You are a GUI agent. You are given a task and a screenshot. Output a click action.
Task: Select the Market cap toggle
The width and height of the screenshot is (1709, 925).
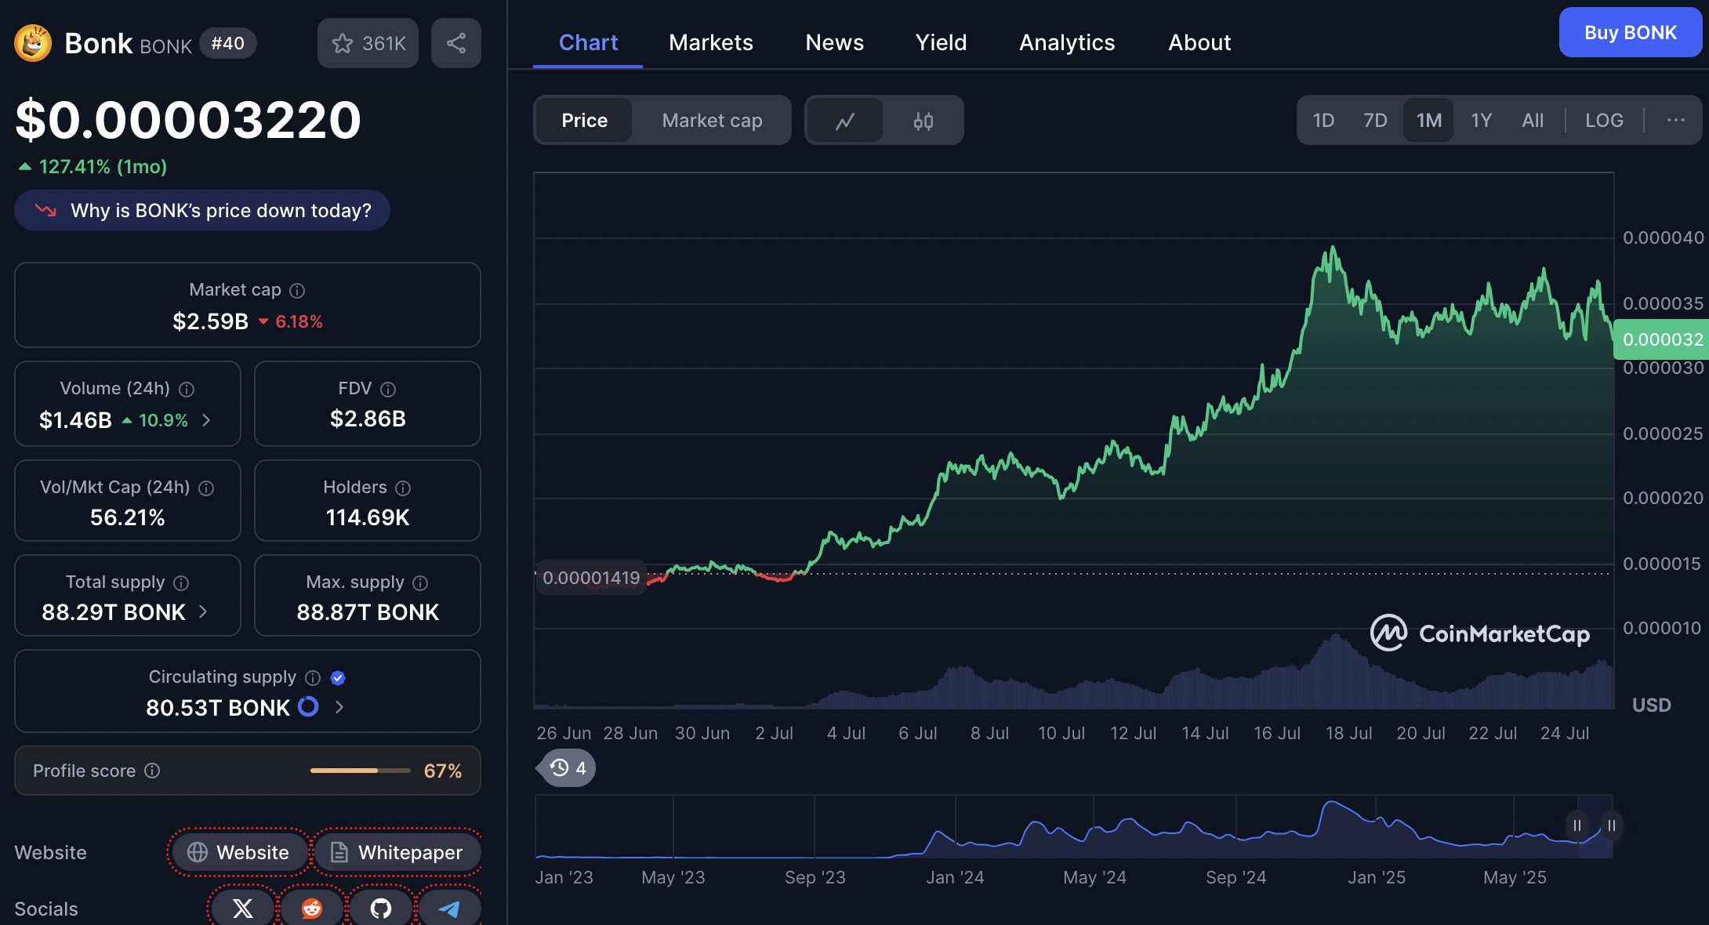click(712, 121)
